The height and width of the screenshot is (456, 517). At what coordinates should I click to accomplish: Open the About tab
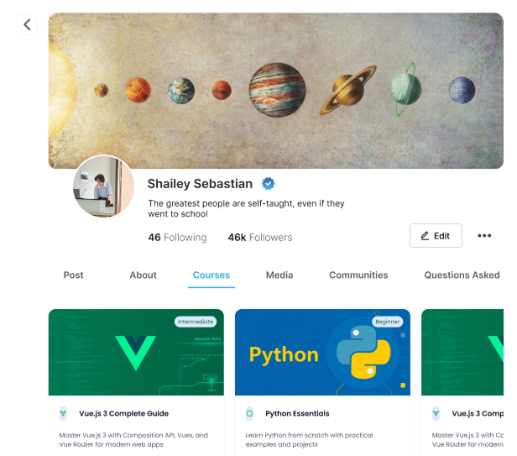(x=143, y=275)
